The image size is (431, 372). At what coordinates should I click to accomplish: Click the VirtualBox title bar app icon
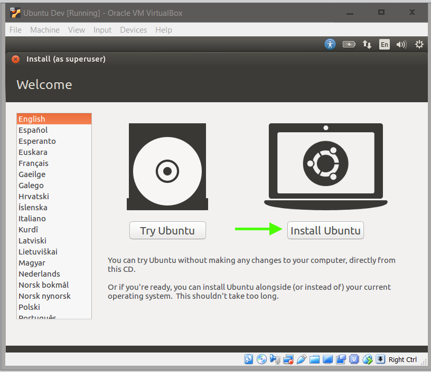pyautogui.click(x=15, y=13)
